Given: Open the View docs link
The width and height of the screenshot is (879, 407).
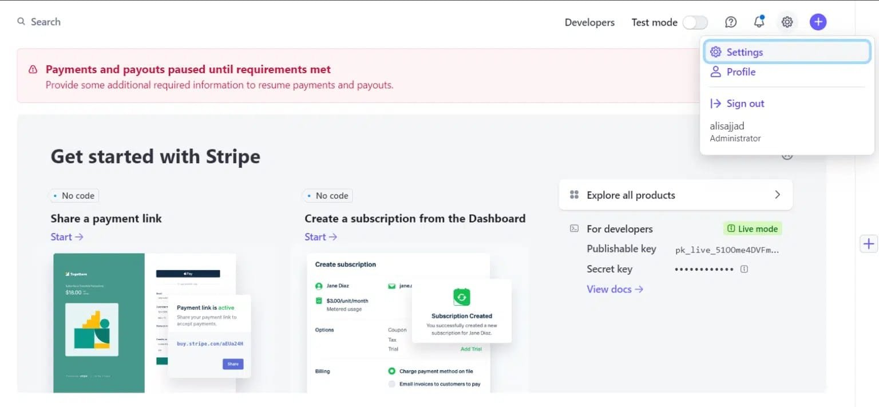Looking at the screenshot, I should (615, 289).
